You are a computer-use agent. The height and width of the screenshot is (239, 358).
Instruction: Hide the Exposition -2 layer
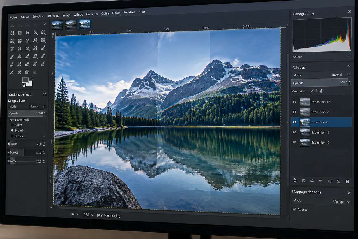[x=295, y=142]
